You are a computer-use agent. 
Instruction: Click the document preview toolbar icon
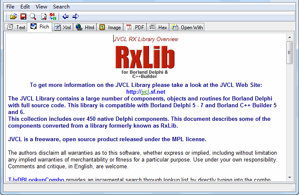click(x=44, y=17)
